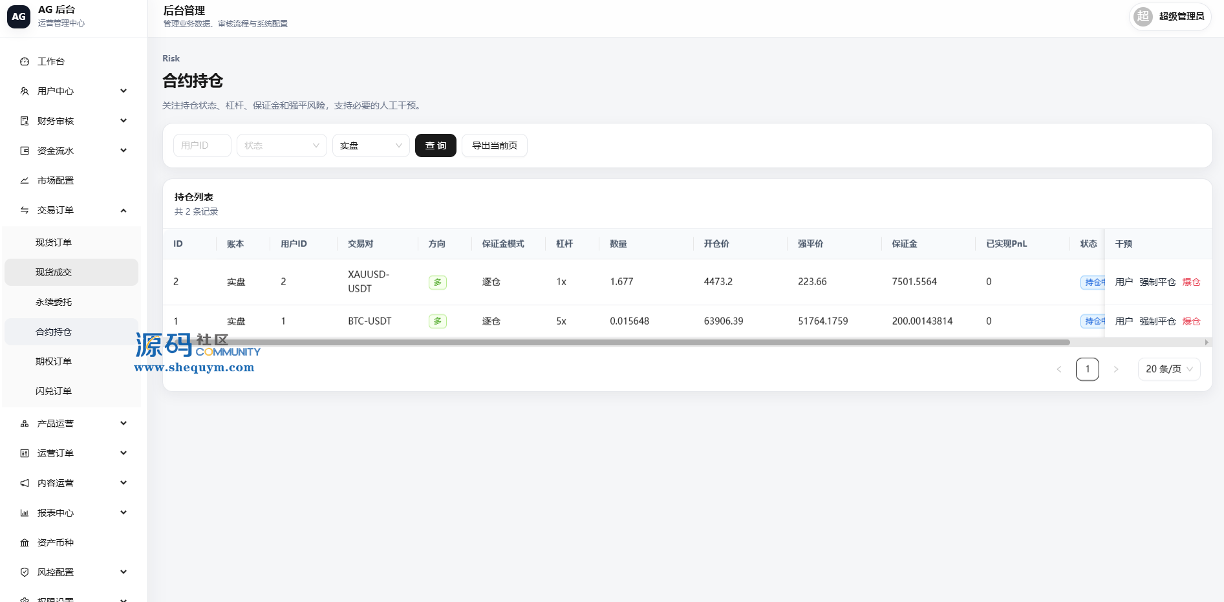This screenshot has width=1224, height=602.
Task: Click the 运营订单 sidebar icon
Action: coord(25,453)
